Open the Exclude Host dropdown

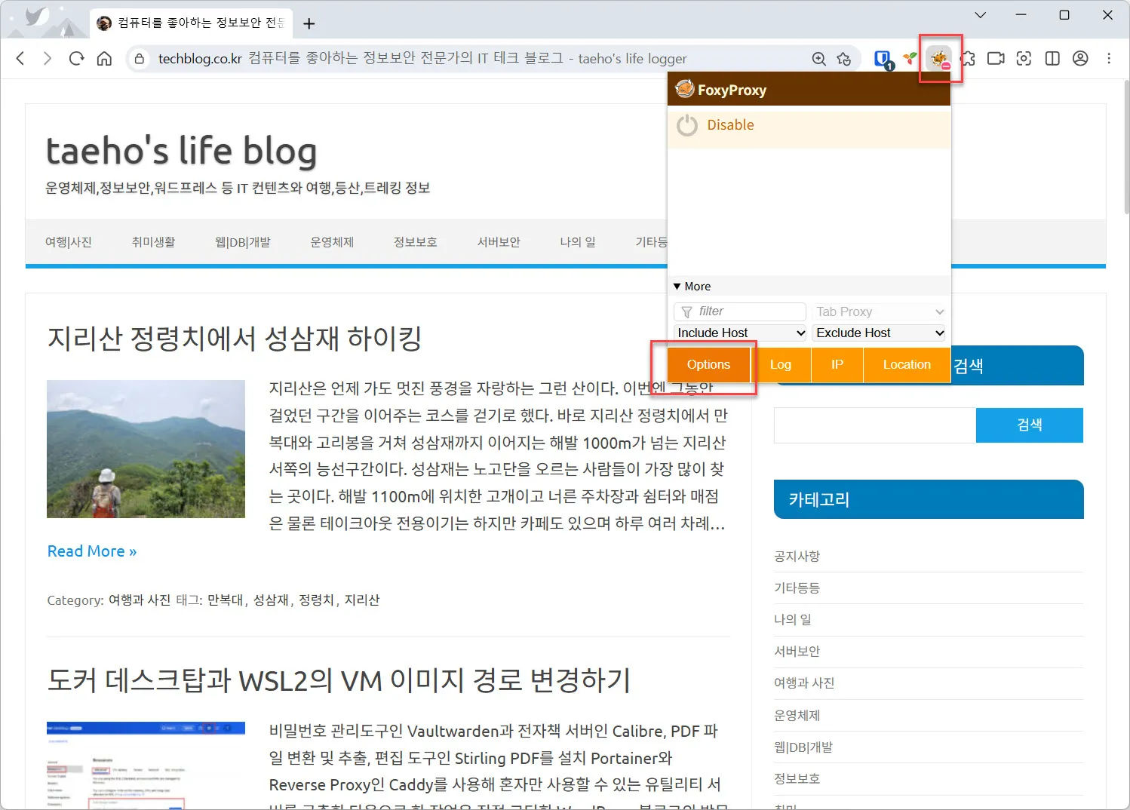(878, 333)
